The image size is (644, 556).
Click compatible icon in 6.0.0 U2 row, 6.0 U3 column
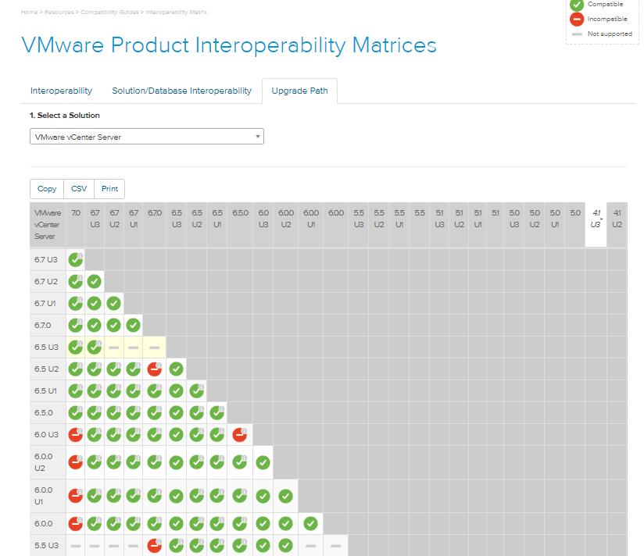click(263, 462)
